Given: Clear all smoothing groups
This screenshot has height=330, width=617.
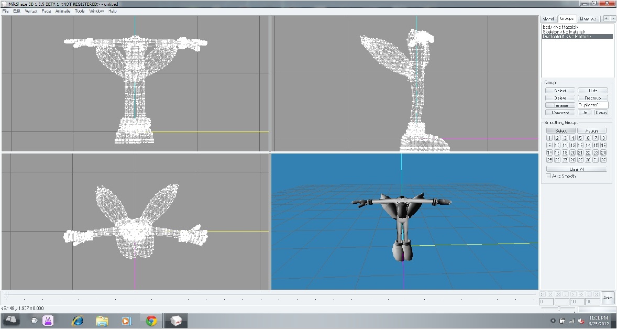Looking at the screenshot, I should tap(576, 169).
